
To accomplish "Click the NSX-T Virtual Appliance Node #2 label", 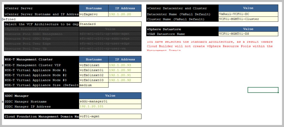I will (42, 75).
